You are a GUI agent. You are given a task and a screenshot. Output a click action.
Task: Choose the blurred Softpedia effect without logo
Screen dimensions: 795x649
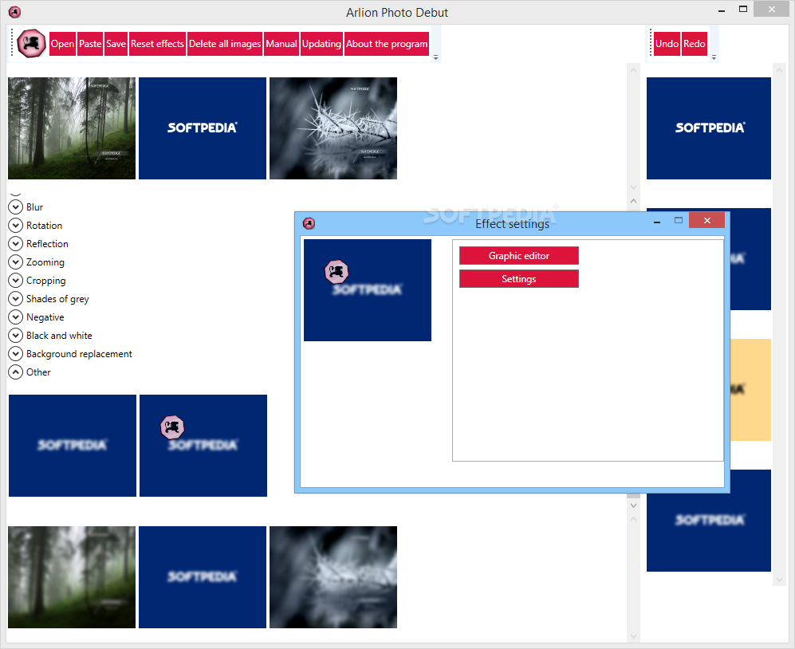tap(73, 446)
